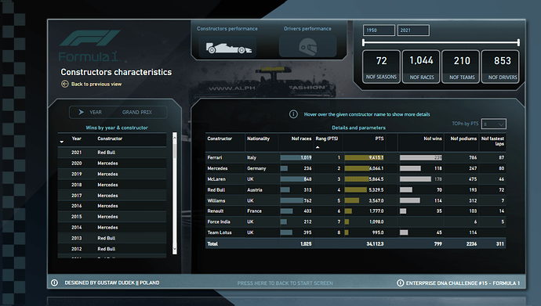Open Drivers performance helmet icon
Image resolution: width=541 pixels, height=306 pixels.
coord(307,47)
